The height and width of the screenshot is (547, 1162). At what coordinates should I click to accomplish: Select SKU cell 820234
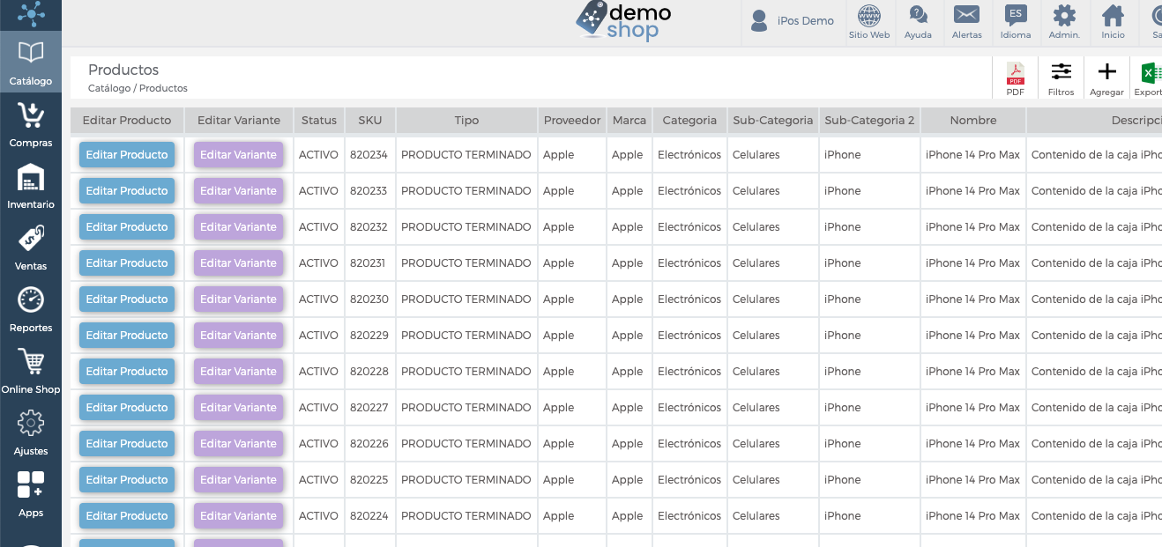pos(369,155)
